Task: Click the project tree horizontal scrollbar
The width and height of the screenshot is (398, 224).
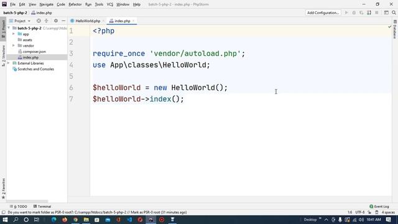Action: click(27, 201)
